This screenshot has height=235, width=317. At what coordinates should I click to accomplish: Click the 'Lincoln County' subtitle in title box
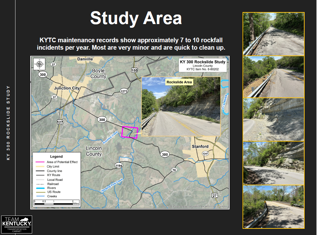click(203, 66)
